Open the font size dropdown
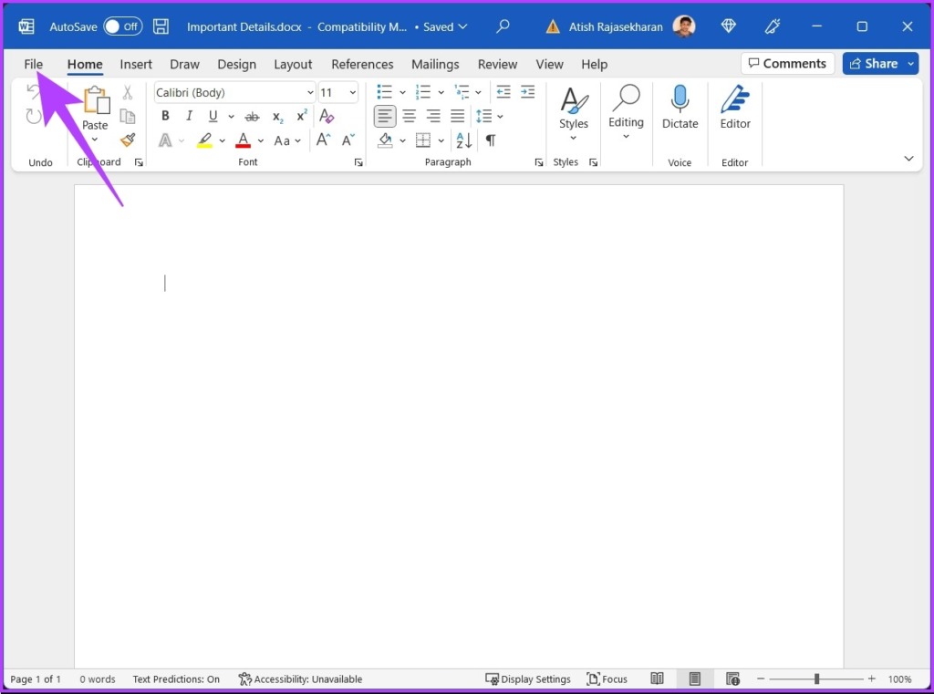The height and width of the screenshot is (694, 934). click(352, 93)
